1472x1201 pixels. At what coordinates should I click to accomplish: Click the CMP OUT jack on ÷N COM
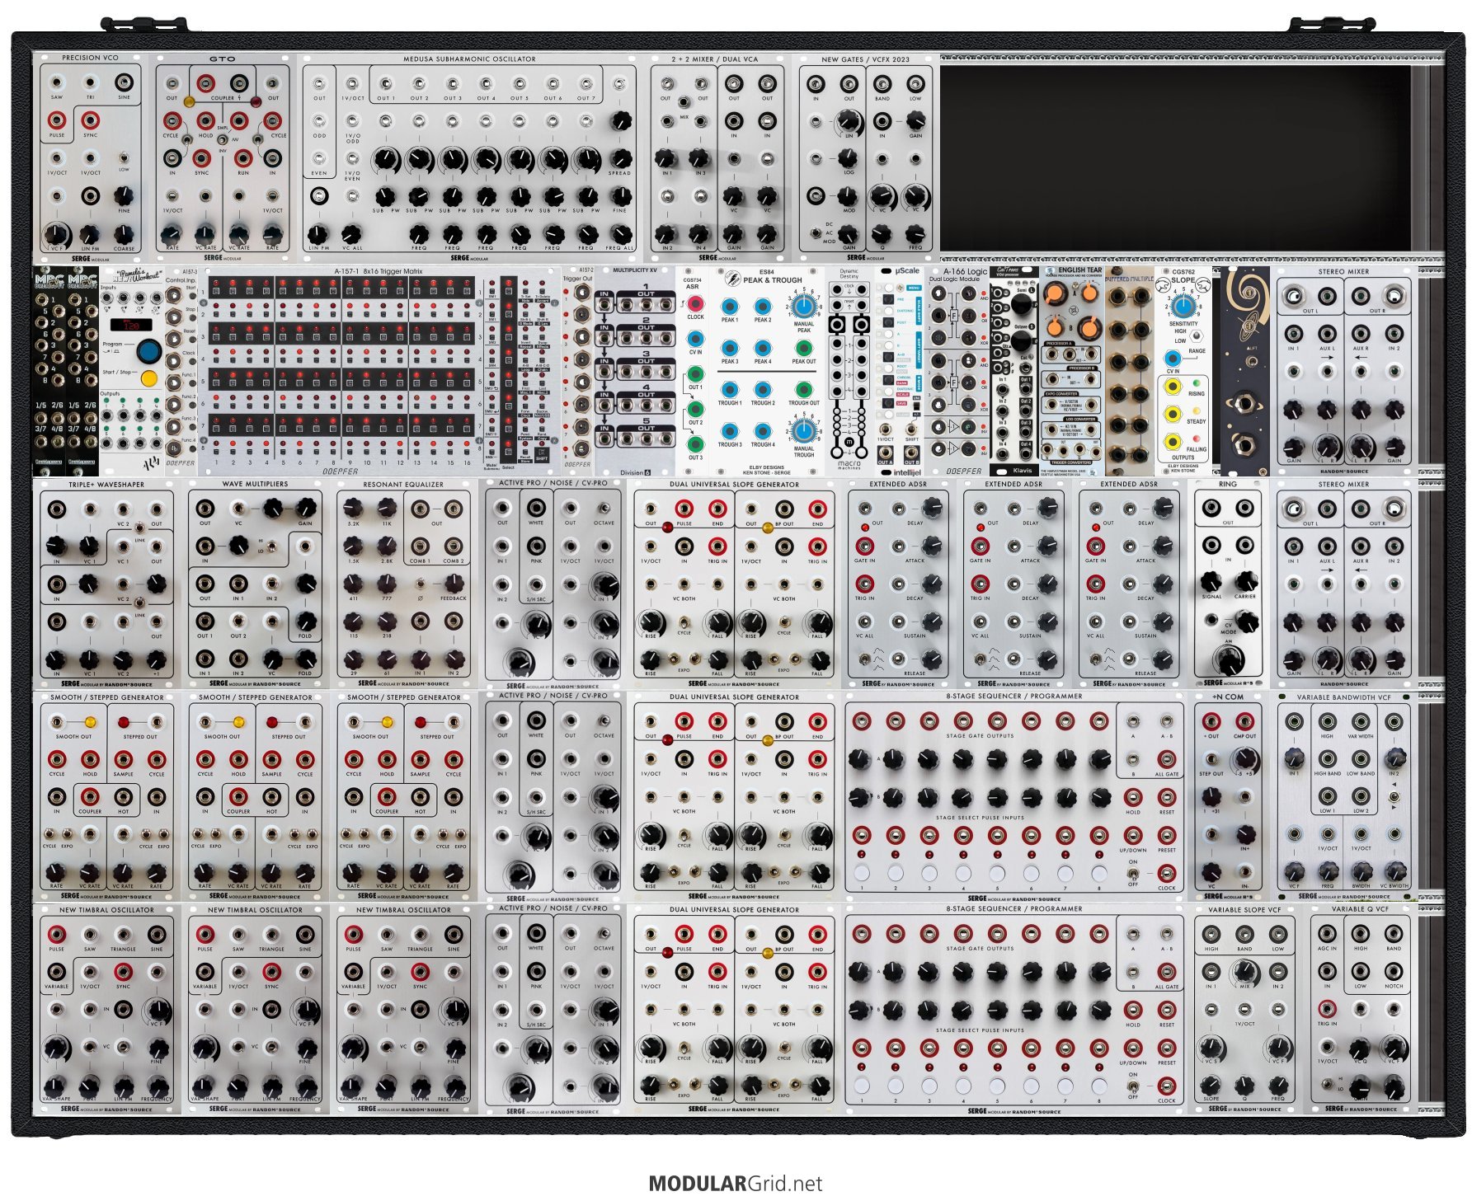tap(1245, 722)
